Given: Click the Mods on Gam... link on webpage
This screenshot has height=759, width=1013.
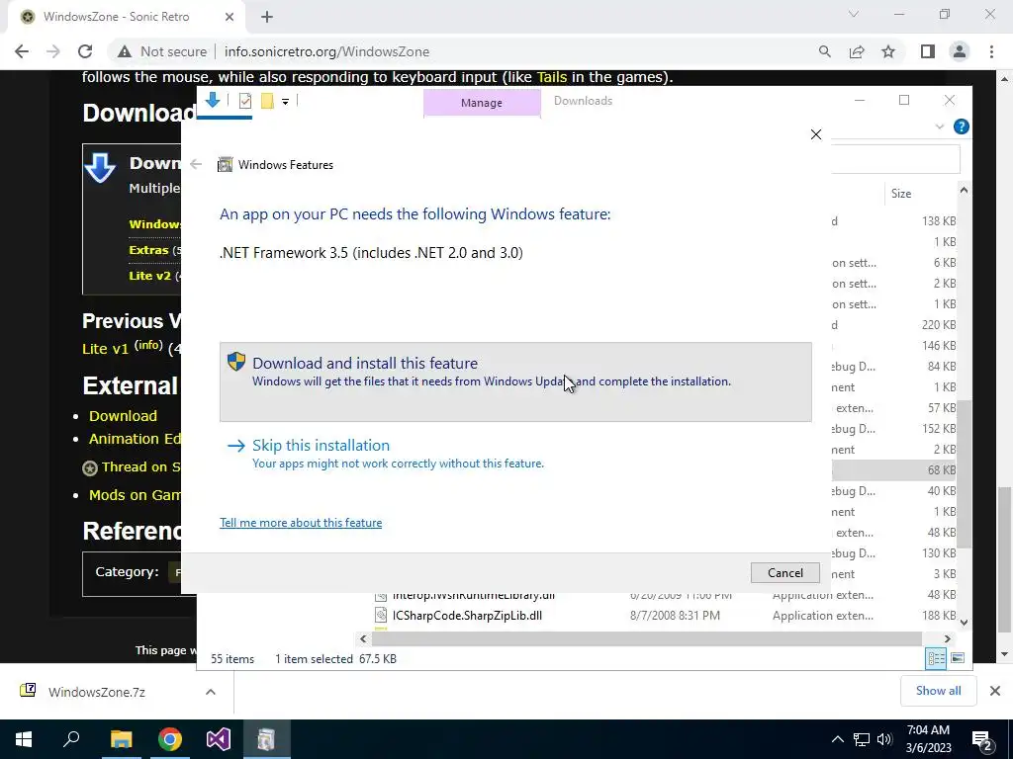Looking at the screenshot, I should tap(135, 496).
